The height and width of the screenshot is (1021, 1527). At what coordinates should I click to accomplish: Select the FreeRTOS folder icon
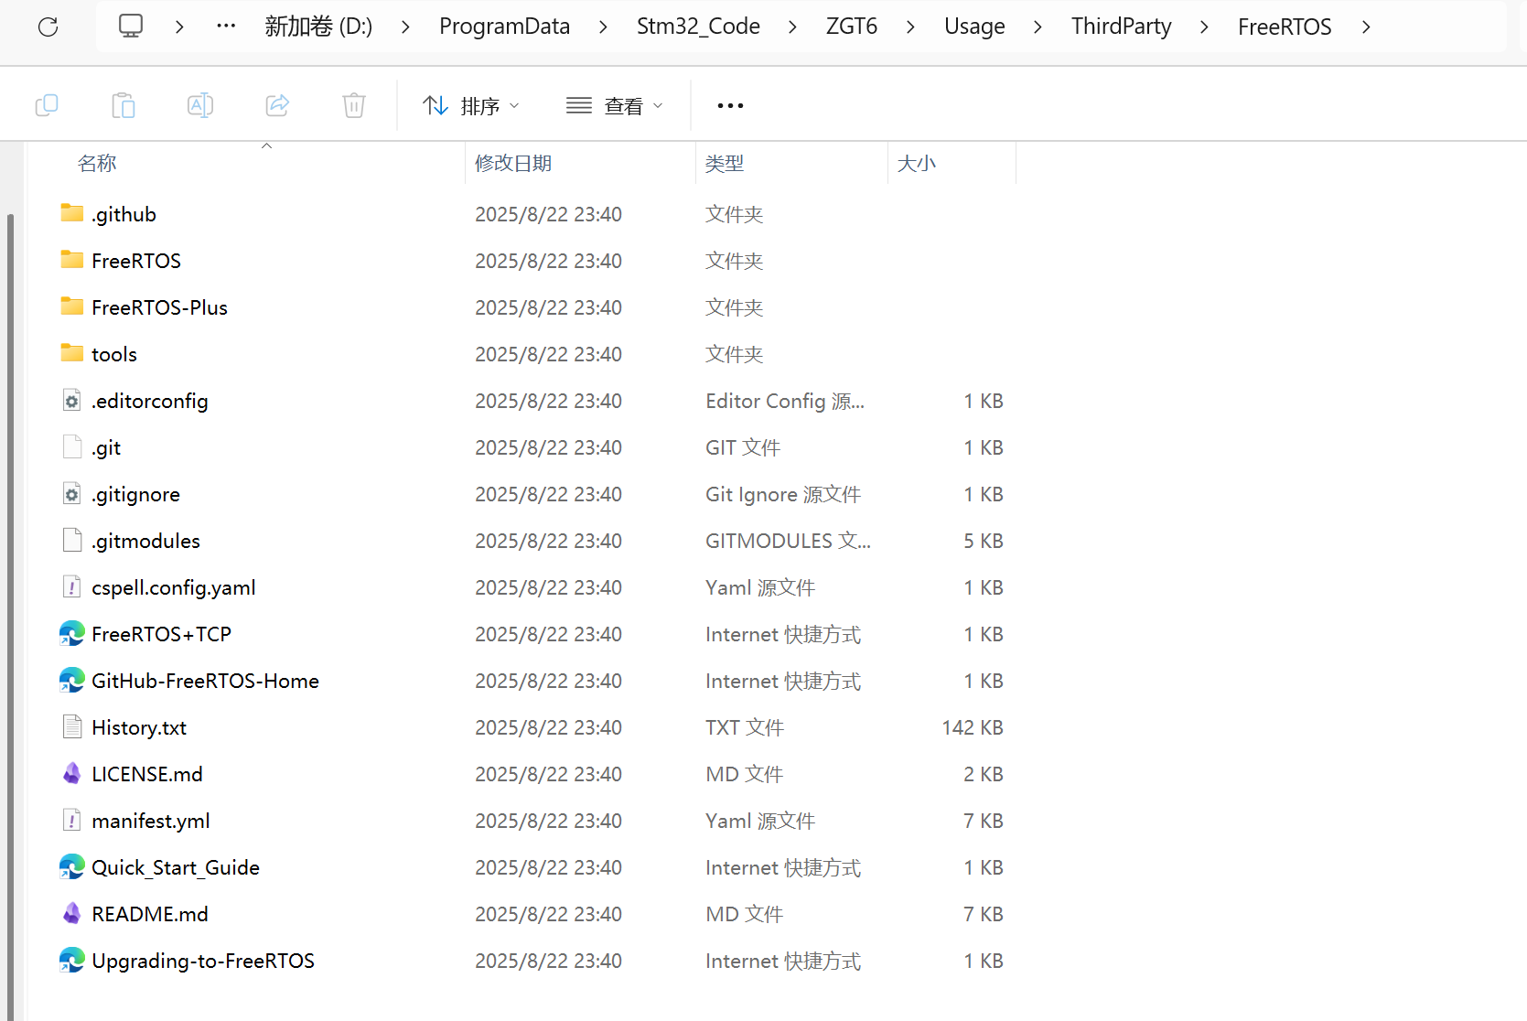tap(72, 260)
